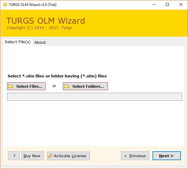188x169 pixels.
Task: Open the Select File(s) tab
Action: coord(18,42)
